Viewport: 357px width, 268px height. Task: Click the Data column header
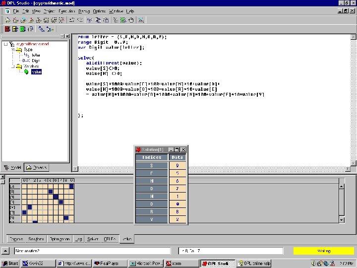pyautogui.click(x=178, y=157)
